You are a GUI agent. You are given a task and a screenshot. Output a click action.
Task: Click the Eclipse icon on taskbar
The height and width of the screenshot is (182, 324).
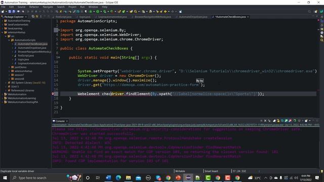(188, 177)
